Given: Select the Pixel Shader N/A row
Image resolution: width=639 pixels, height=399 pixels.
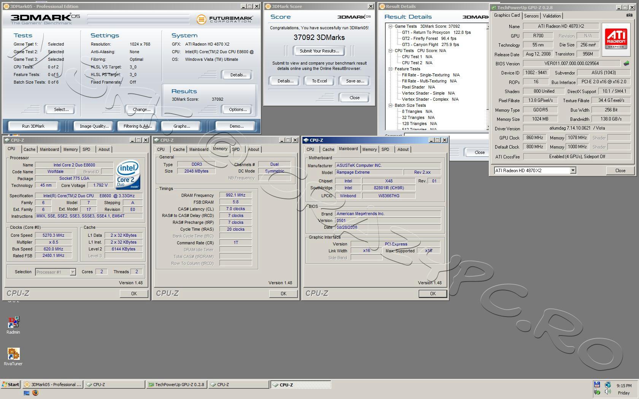Looking at the screenshot, I should point(418,87).
